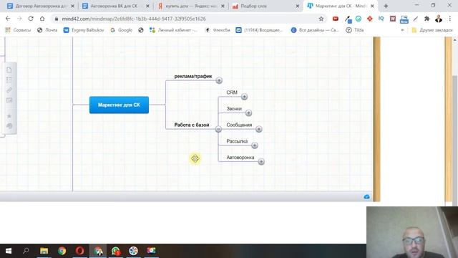
Task: Expand the Сообщения node
Action: [x=259, y=129]
